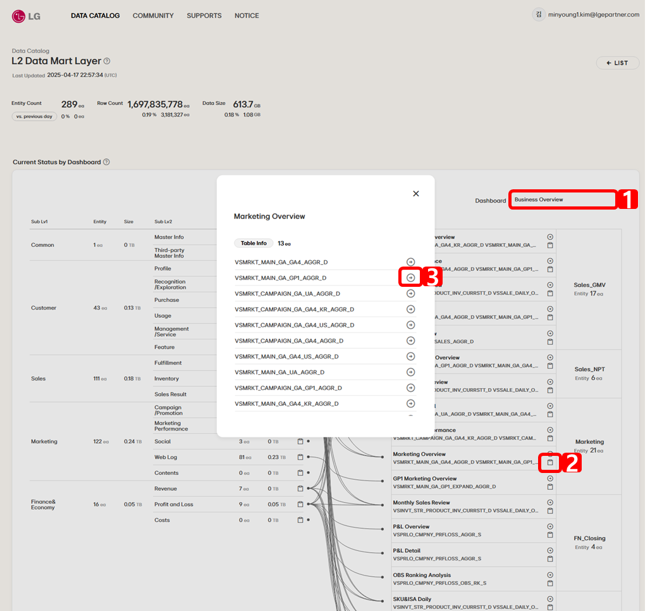
Task: Open VSMRKT_MAIN_GA_UA_AGGR_D via its arrow icon
Action: tap(411, 372)
